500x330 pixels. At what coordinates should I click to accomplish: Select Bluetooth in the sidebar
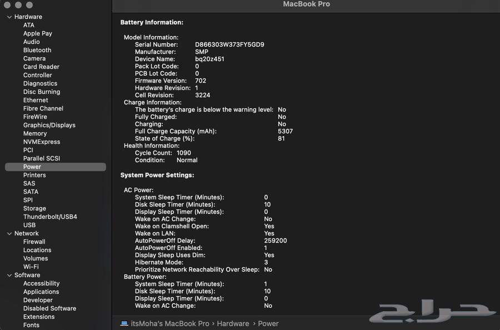pos(37,50)
